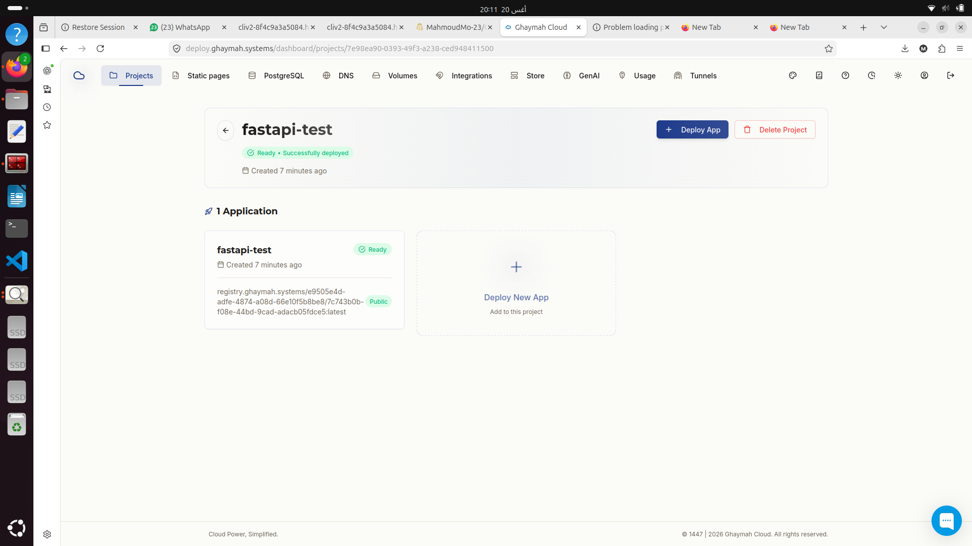Open ChatGPT icon in Firefox sidebar
This screenshot has width=972, height=546.
point(47,71)
